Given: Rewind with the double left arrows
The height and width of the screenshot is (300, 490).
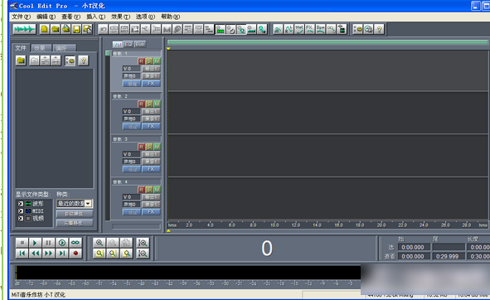Looking at the screenshot, I should tap(35, 253).
